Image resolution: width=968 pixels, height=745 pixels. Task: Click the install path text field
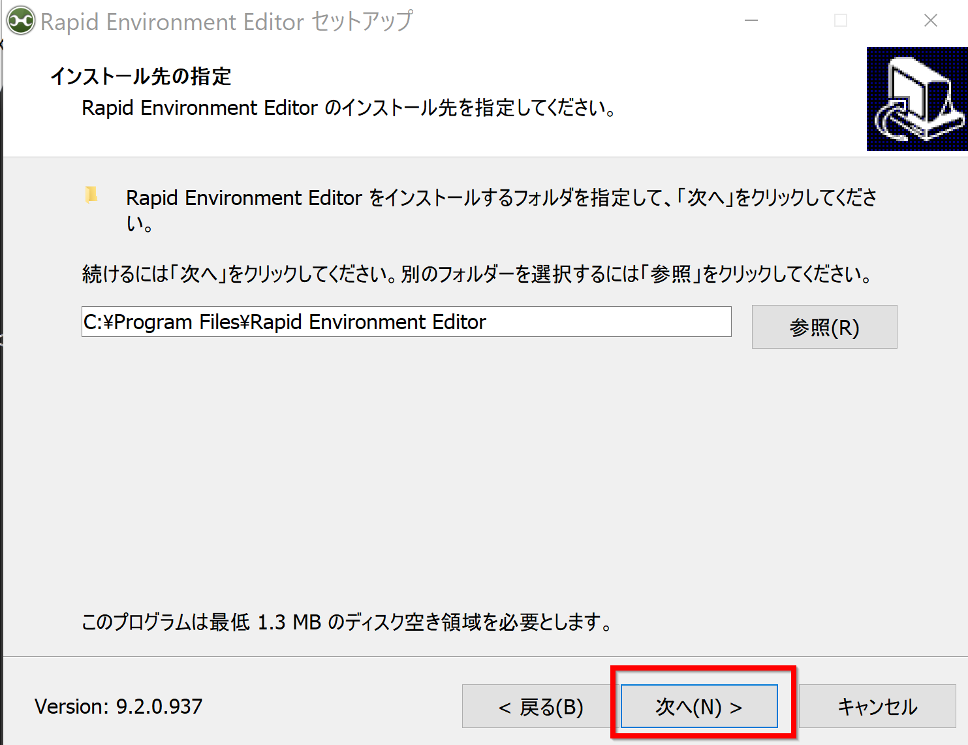pyautogui.click(x=406, y=322)
